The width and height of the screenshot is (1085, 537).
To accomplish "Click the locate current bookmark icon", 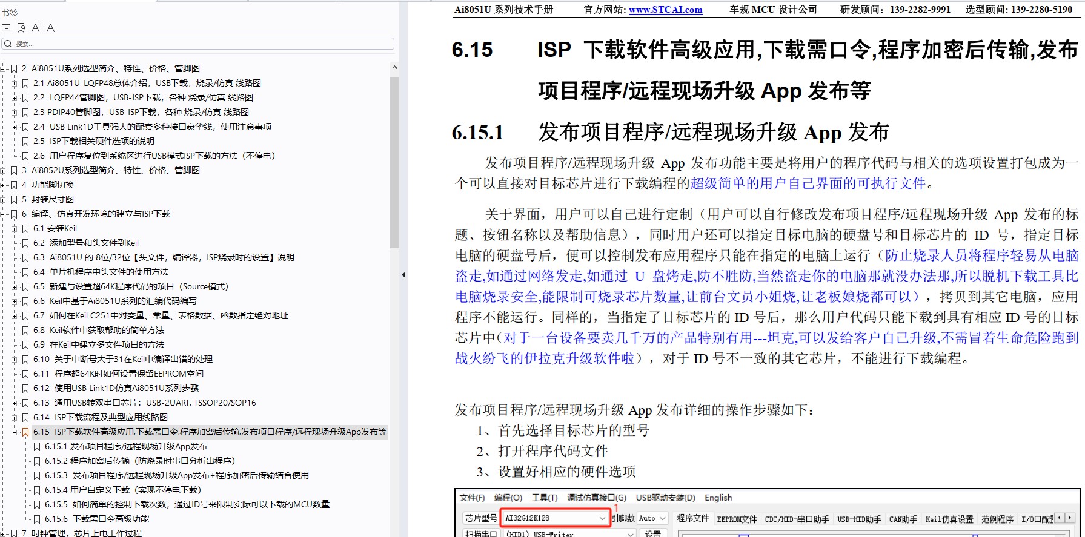I will coord(21,28).
